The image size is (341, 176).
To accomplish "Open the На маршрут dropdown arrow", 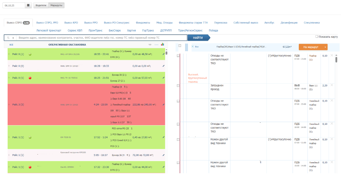I will [325, 47].
